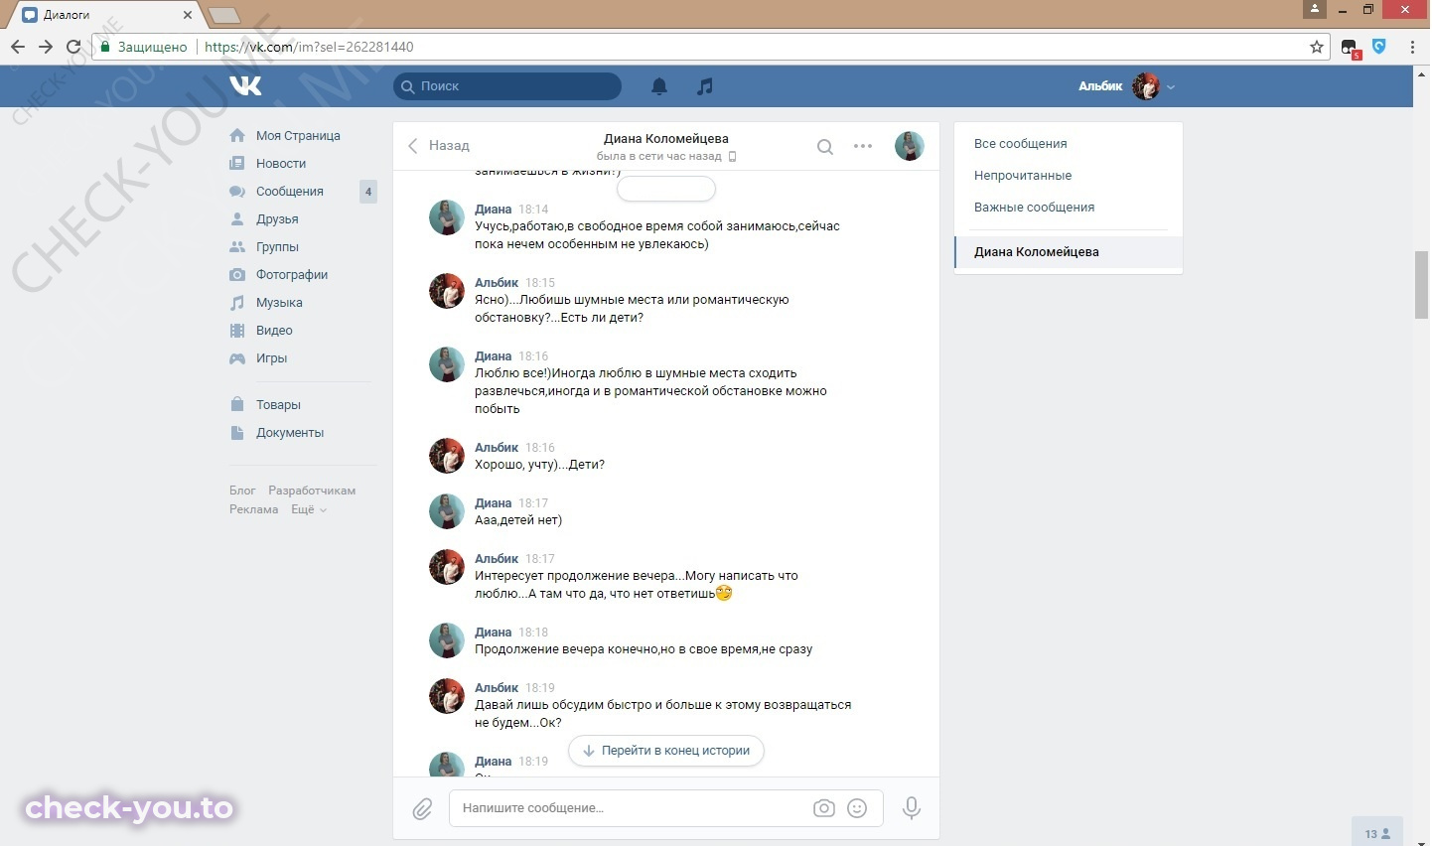
Task: Open the Разработчикам footer link
Action: (312, 491)
